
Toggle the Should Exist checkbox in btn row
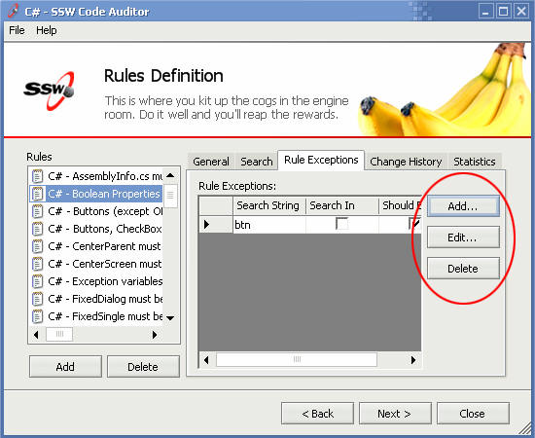pos(414,224)
